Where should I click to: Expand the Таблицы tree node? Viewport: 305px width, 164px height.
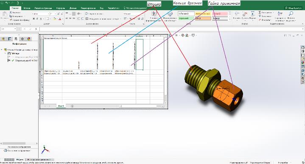pyautogui.click(x=6, y=53)
